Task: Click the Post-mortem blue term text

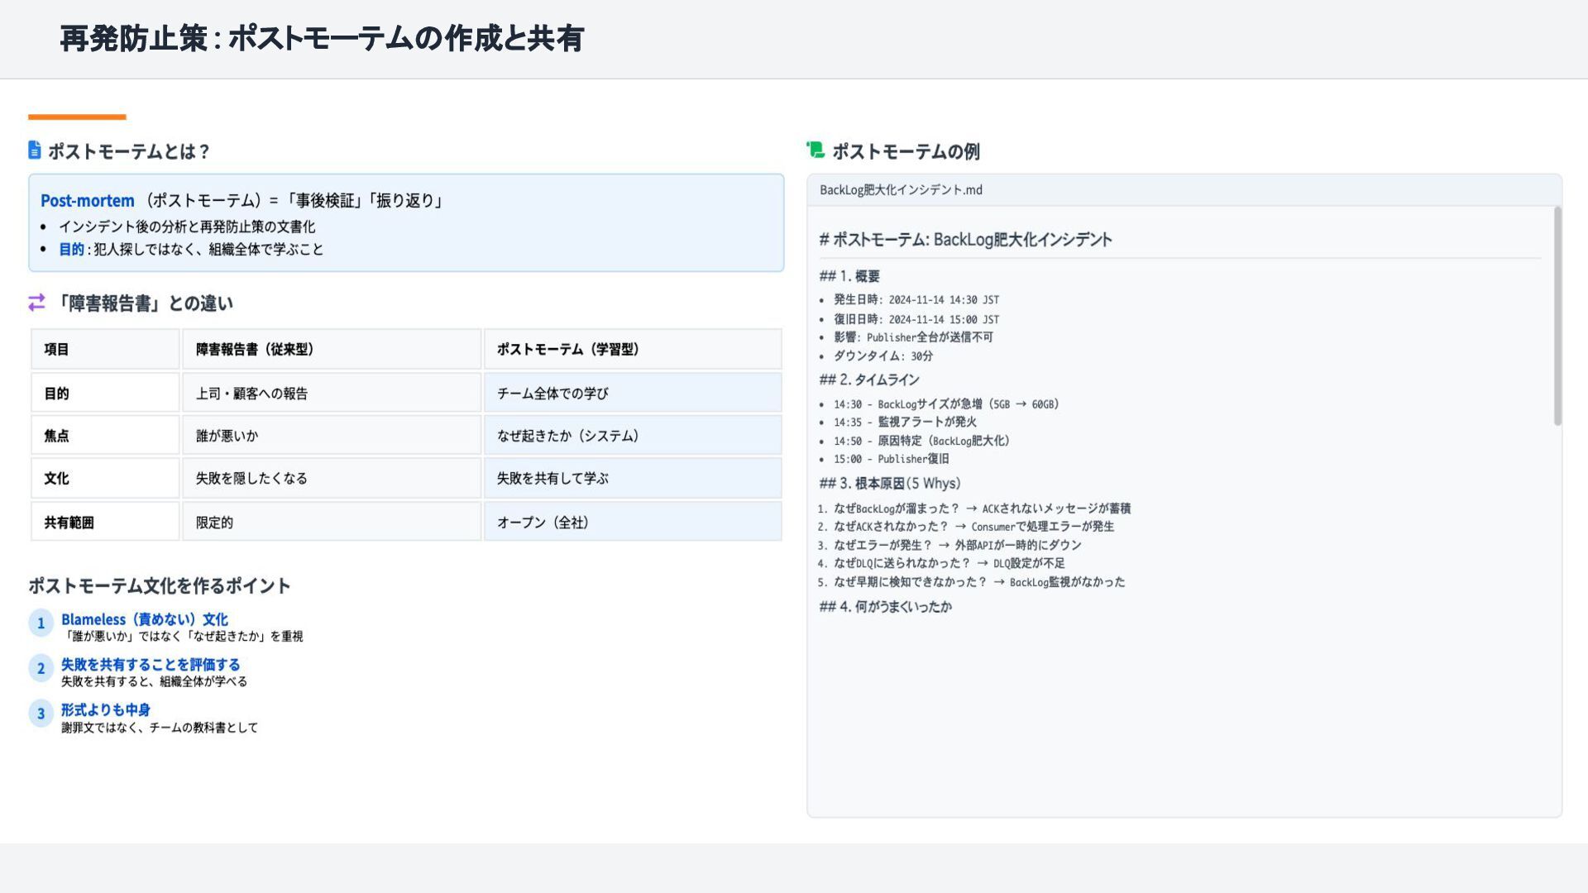Action: coord(87,200)
